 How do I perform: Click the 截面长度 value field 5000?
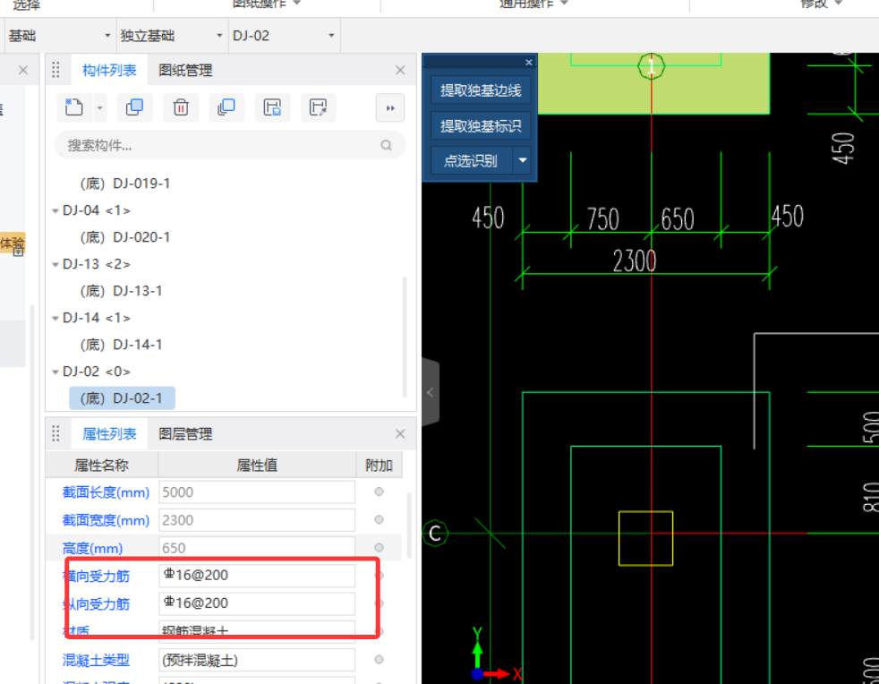(x=257, y=492)
